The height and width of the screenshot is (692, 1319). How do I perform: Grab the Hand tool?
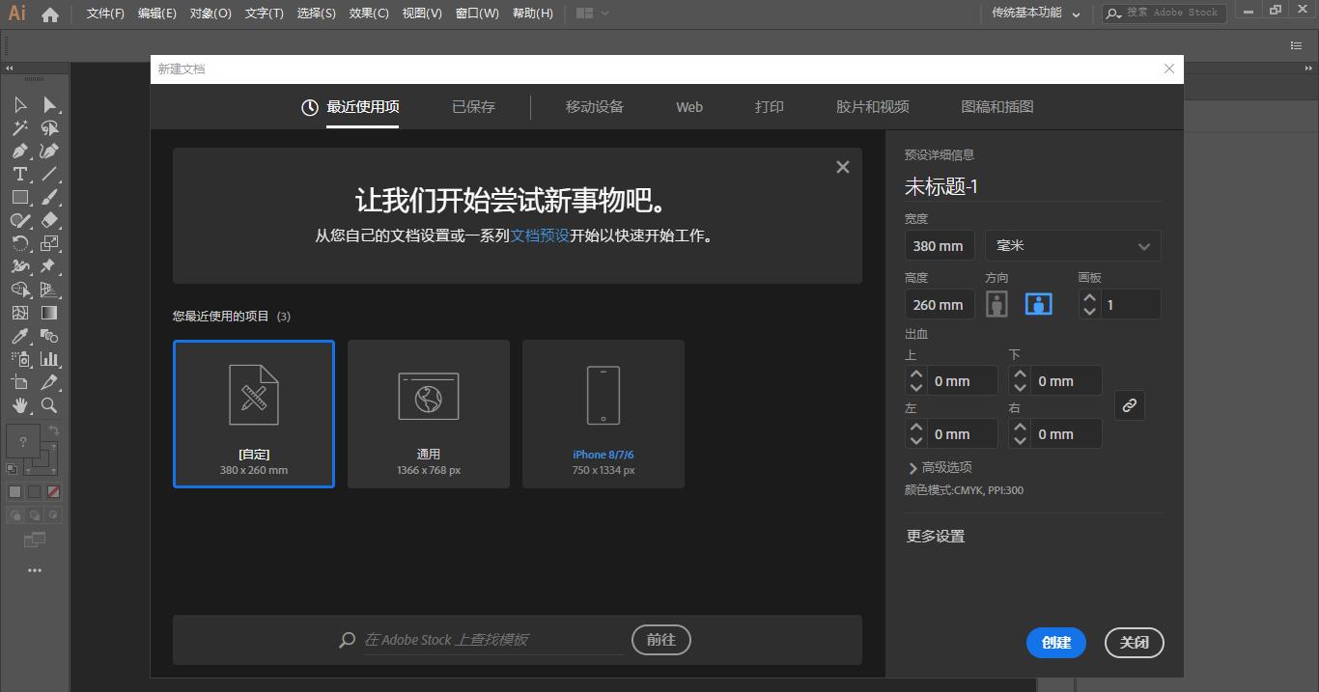click(x=20, y=405)
